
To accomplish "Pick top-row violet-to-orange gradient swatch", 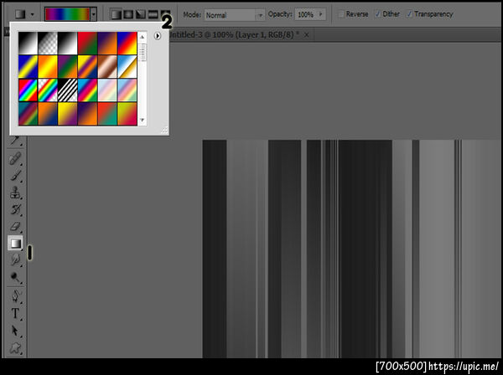I will click(x=107, y=43).
